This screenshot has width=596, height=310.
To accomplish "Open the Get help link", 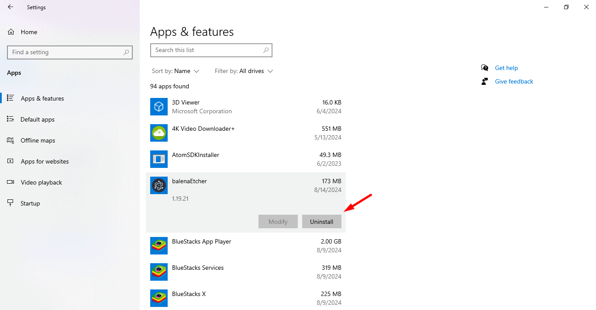I will click(x=506, y=68).
